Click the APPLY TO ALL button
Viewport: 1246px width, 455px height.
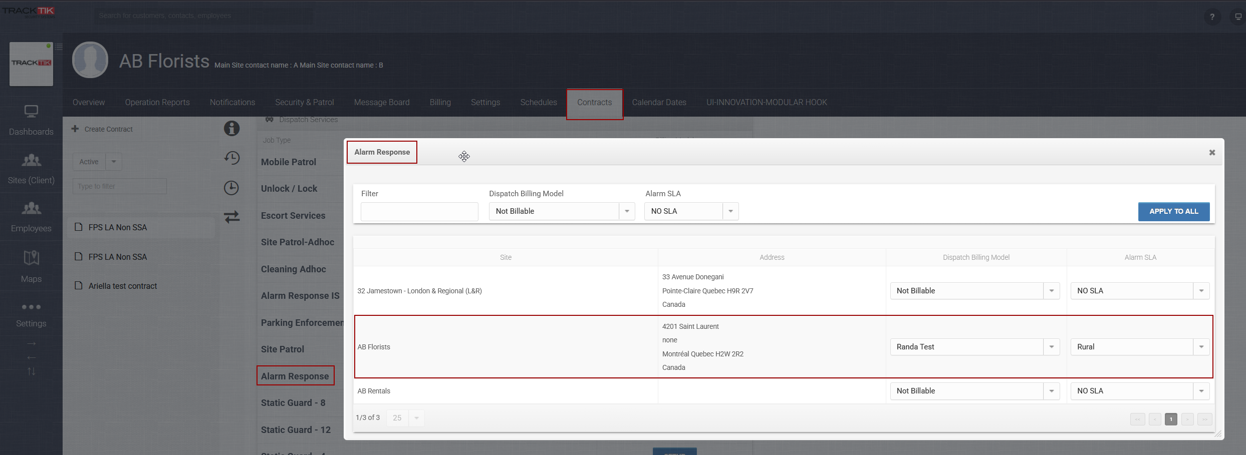point(1174,211)
